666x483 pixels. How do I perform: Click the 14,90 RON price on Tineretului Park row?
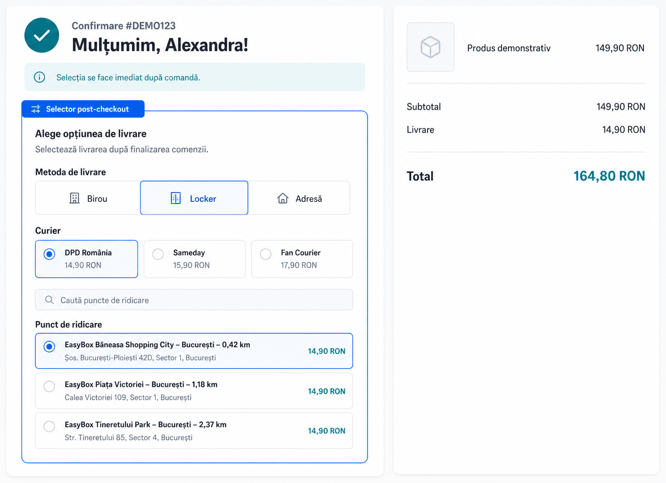[327, 431]
